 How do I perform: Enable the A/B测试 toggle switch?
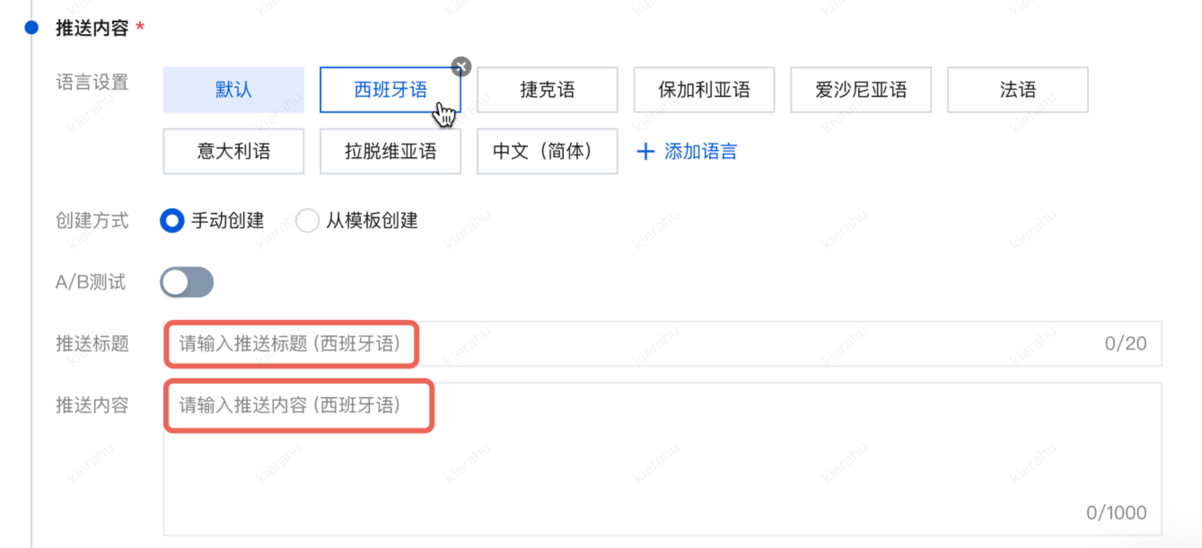pyautogui.click(x=187, y=282)
